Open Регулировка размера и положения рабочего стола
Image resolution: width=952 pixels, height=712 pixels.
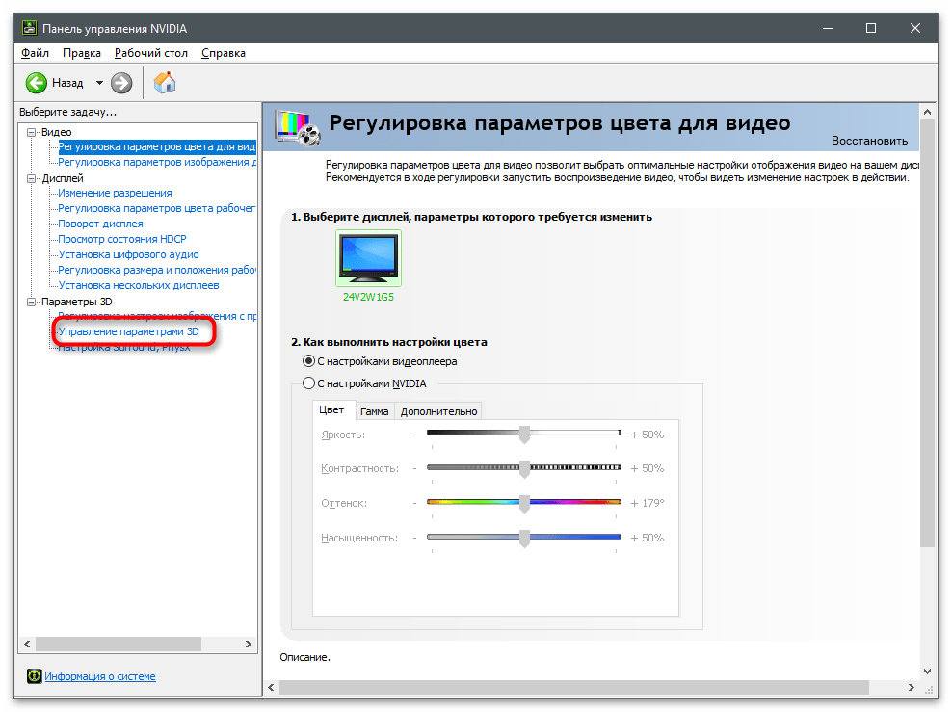157,270
